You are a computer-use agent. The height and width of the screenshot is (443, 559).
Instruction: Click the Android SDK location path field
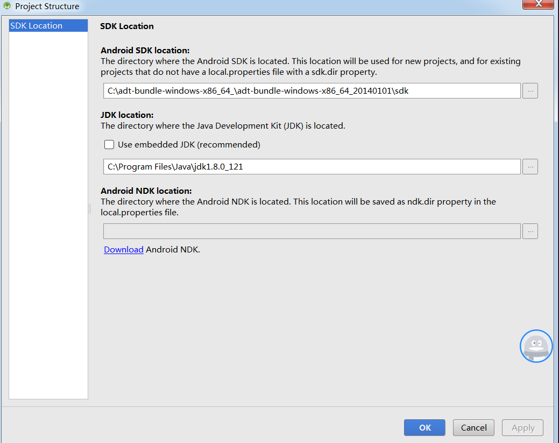[312, 90]
